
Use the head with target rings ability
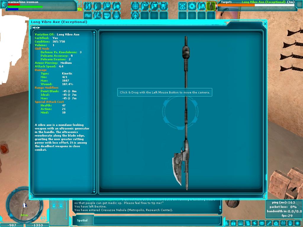[116, 15]
